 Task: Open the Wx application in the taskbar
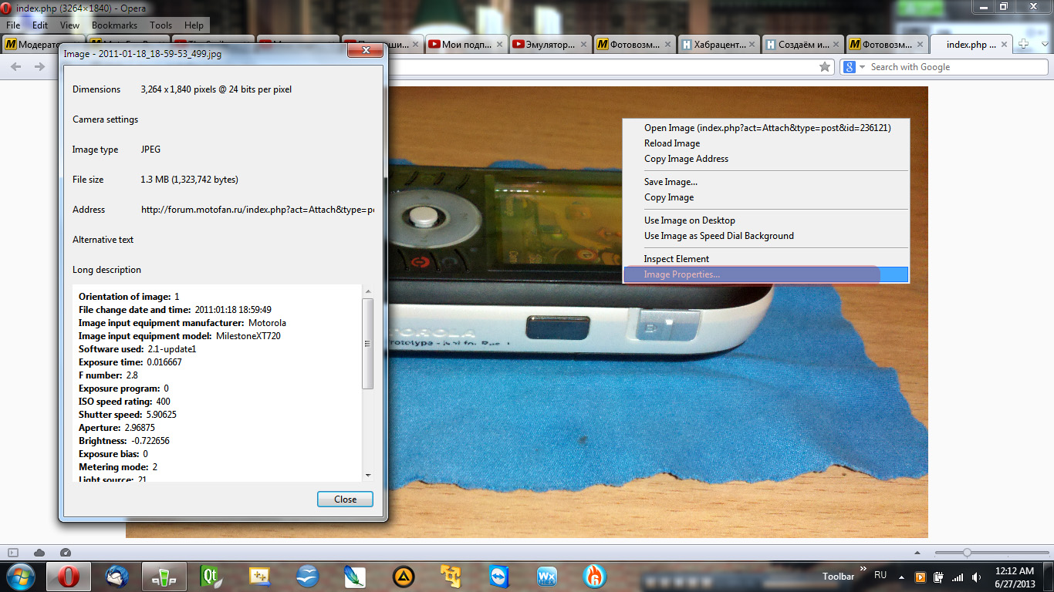click(546, 577)
